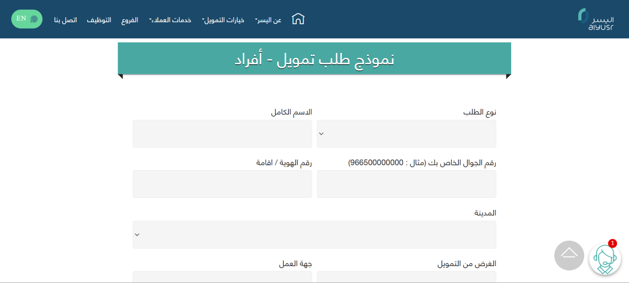Open the خدمات العملاء menu
The width and height of the screenshot is (629, 283).
170,20
